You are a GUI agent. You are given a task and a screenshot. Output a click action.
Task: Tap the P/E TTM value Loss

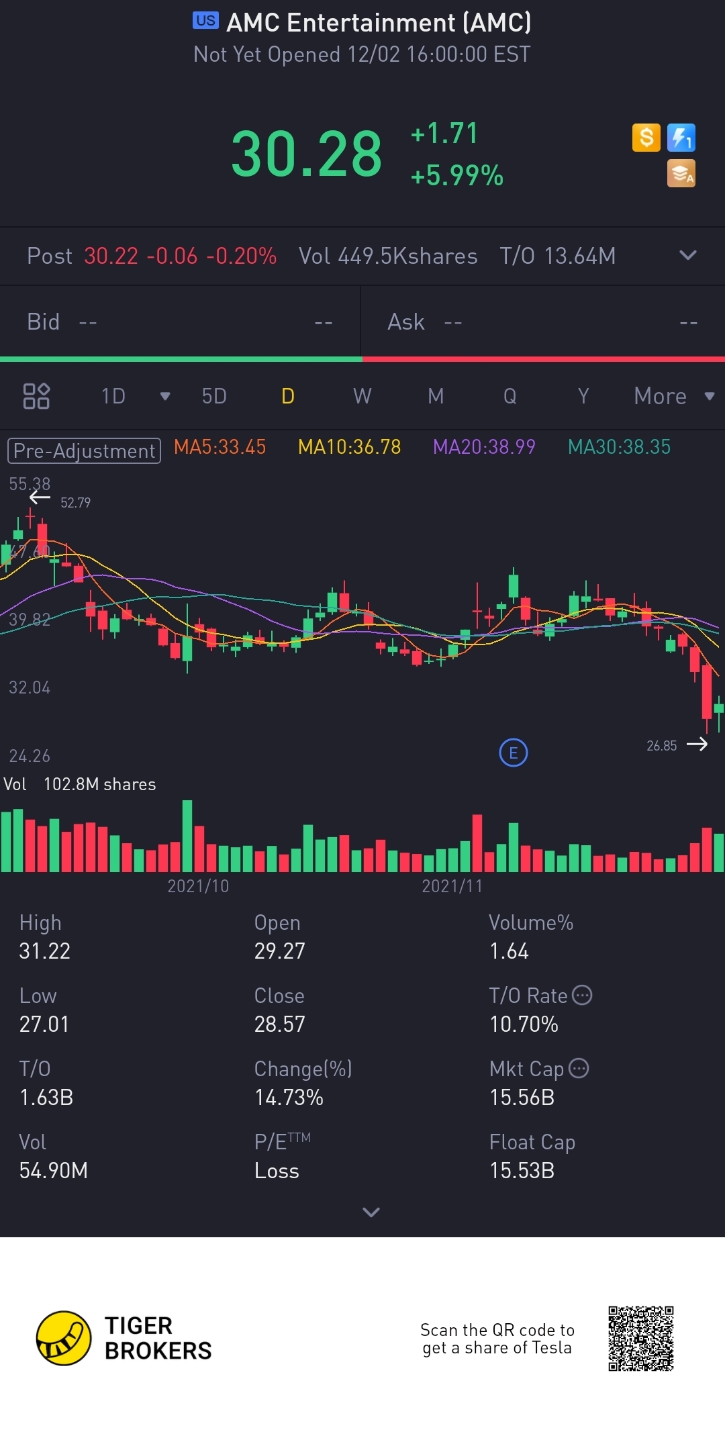tap(277, 1171)
